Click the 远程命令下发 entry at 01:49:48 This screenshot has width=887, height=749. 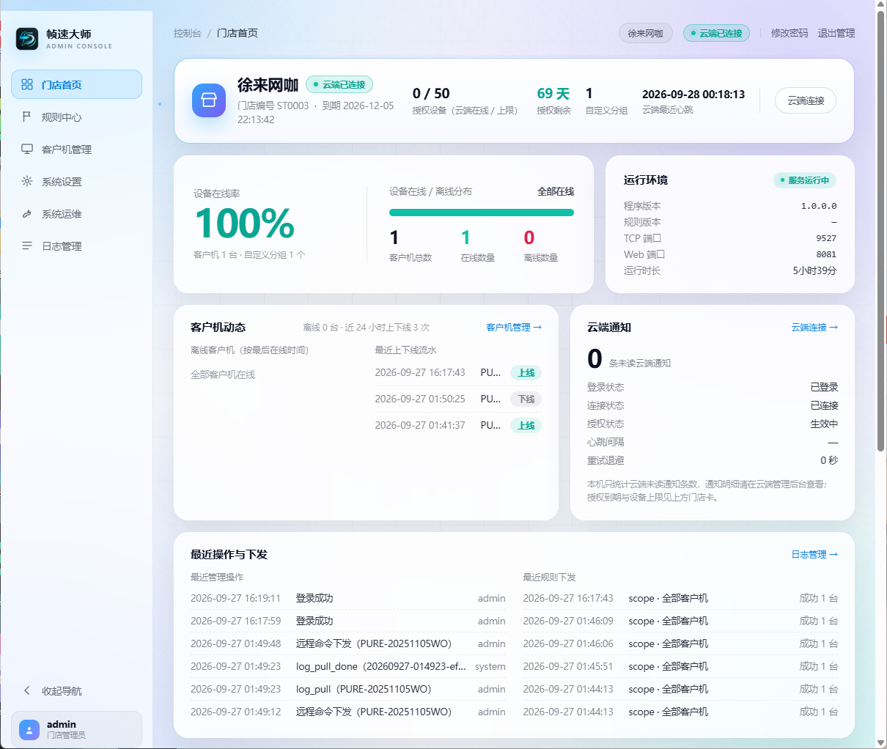348,643
